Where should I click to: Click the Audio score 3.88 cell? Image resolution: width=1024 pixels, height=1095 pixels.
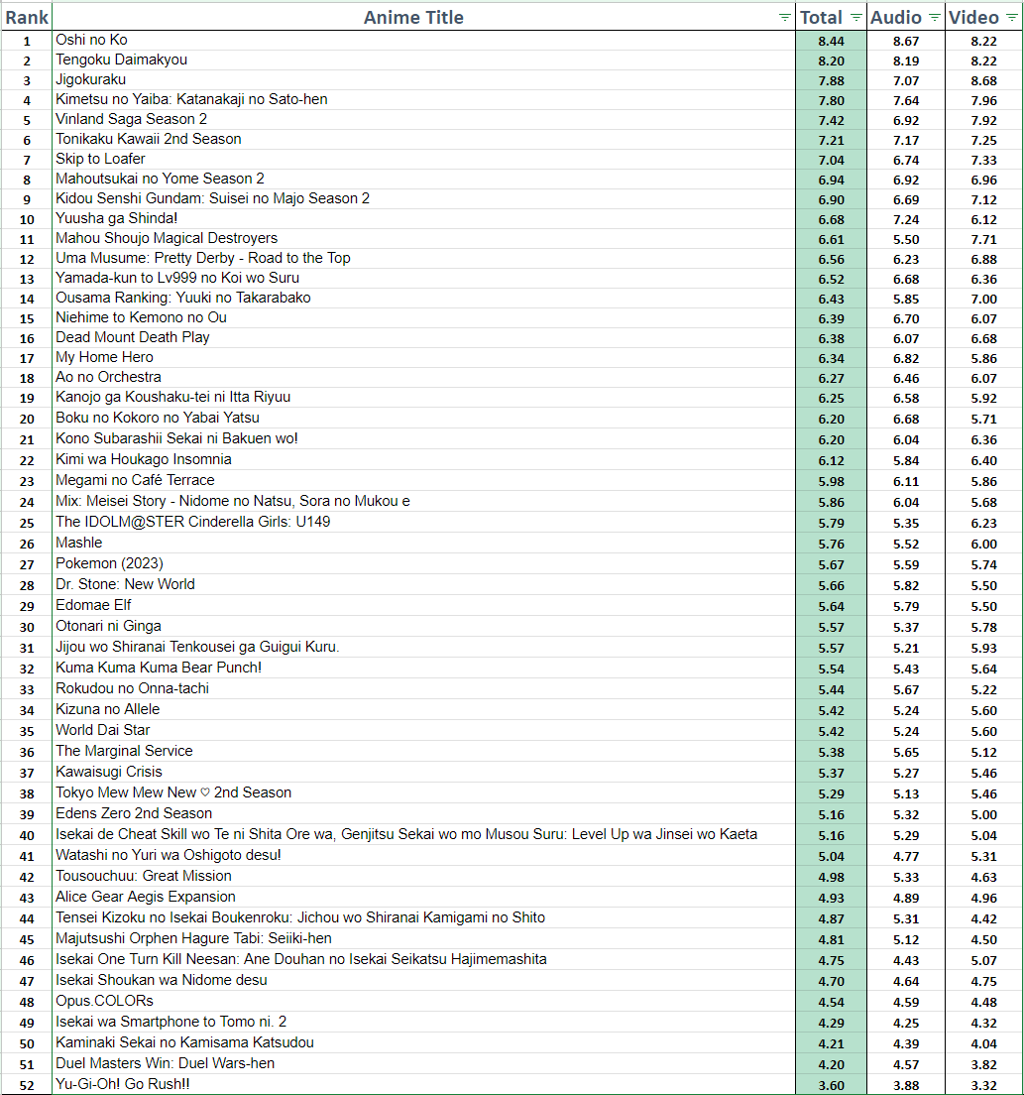click(906, 1085)
